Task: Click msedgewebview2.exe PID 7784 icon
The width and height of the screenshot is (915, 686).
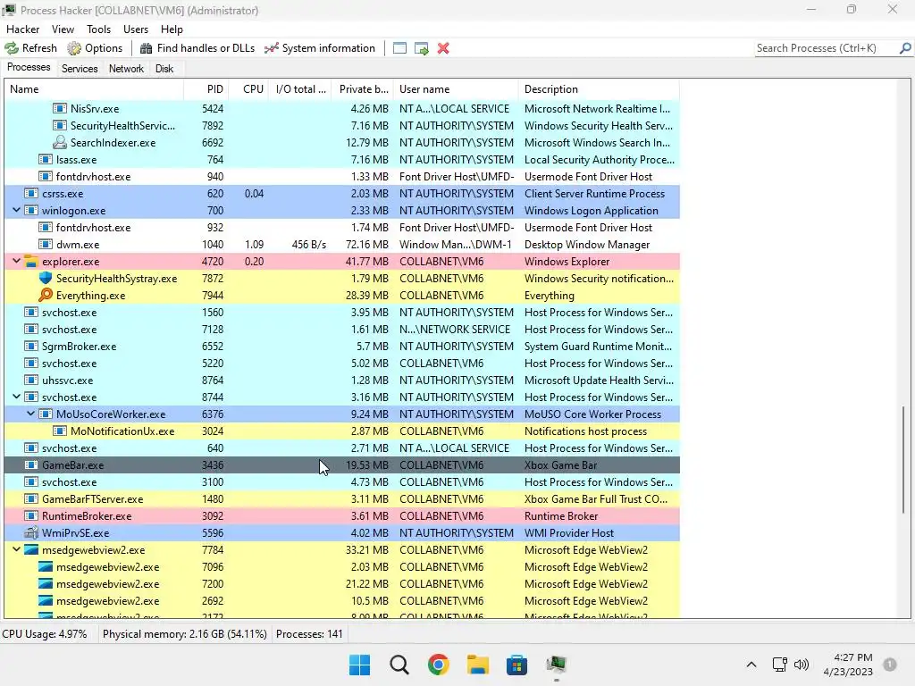Action: [x=31, y=550]
